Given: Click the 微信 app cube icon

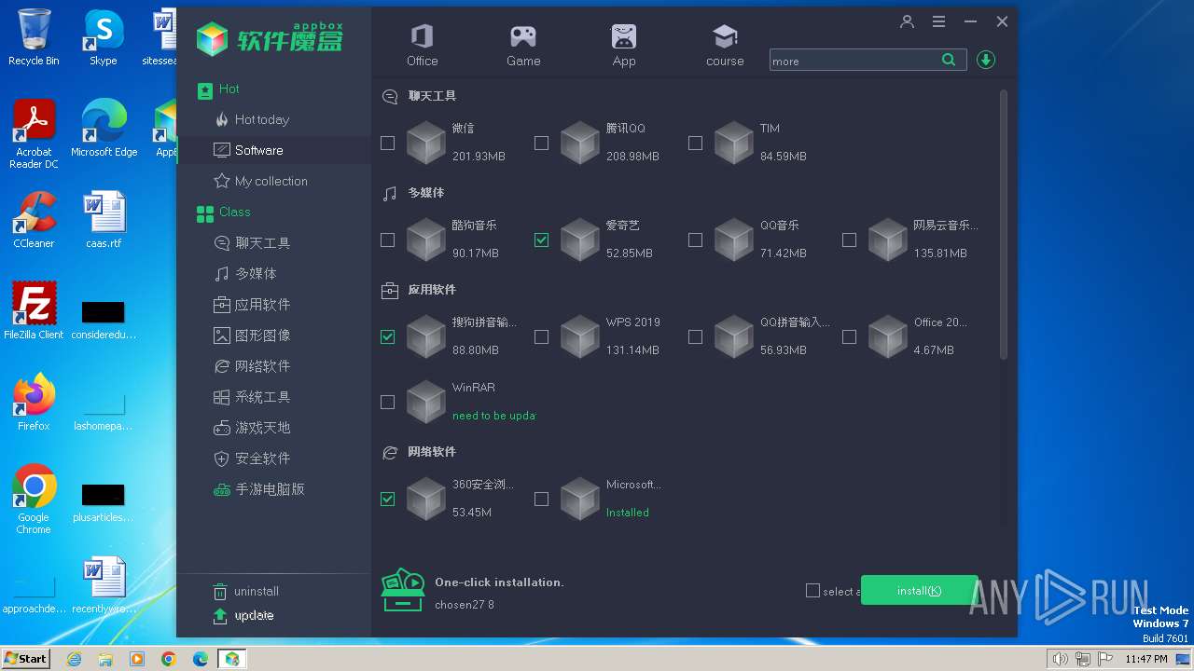Looking at the screenshot, I should coord(426,144).
